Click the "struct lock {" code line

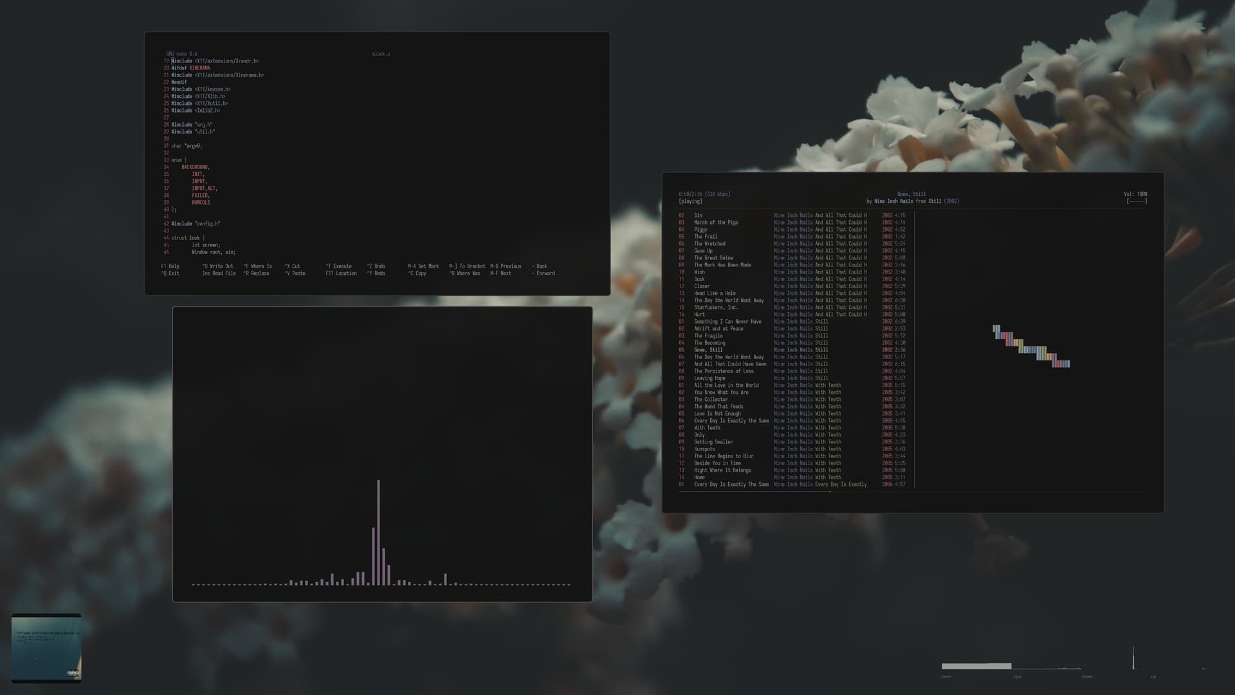(x=188, y=238)
